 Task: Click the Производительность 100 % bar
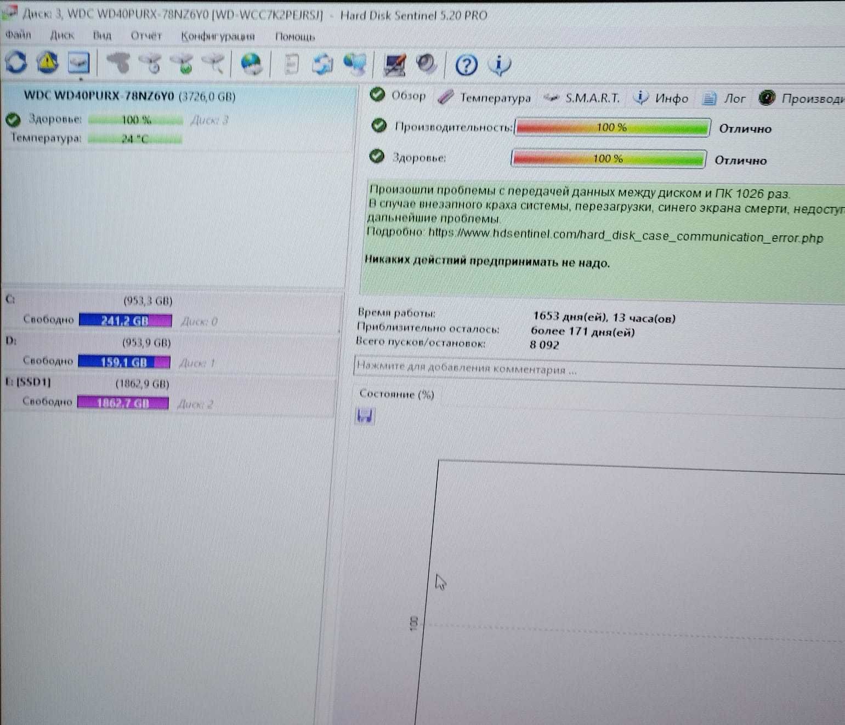click(x=612, y=127)
